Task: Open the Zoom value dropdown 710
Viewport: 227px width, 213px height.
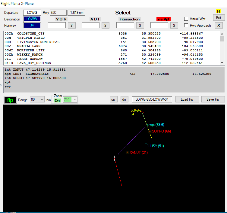Action: point(70,99)
